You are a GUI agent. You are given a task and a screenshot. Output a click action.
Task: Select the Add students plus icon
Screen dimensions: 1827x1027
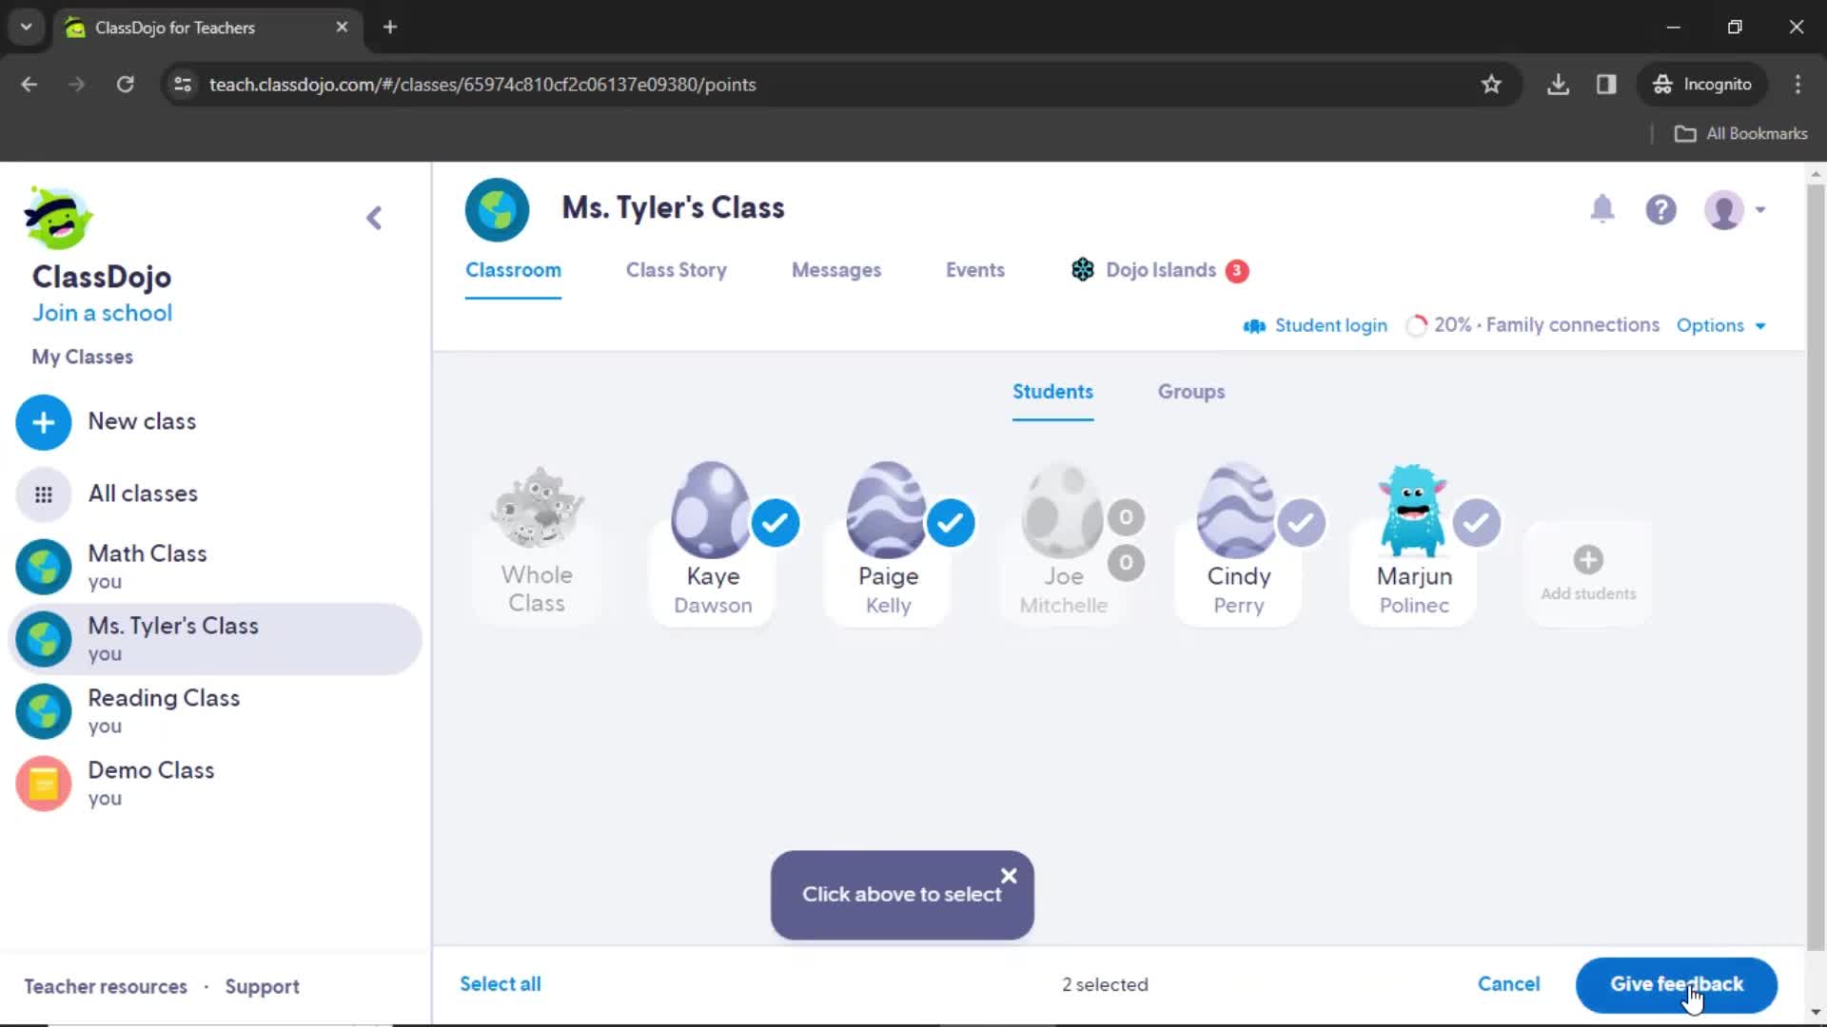coord(1587,560)
